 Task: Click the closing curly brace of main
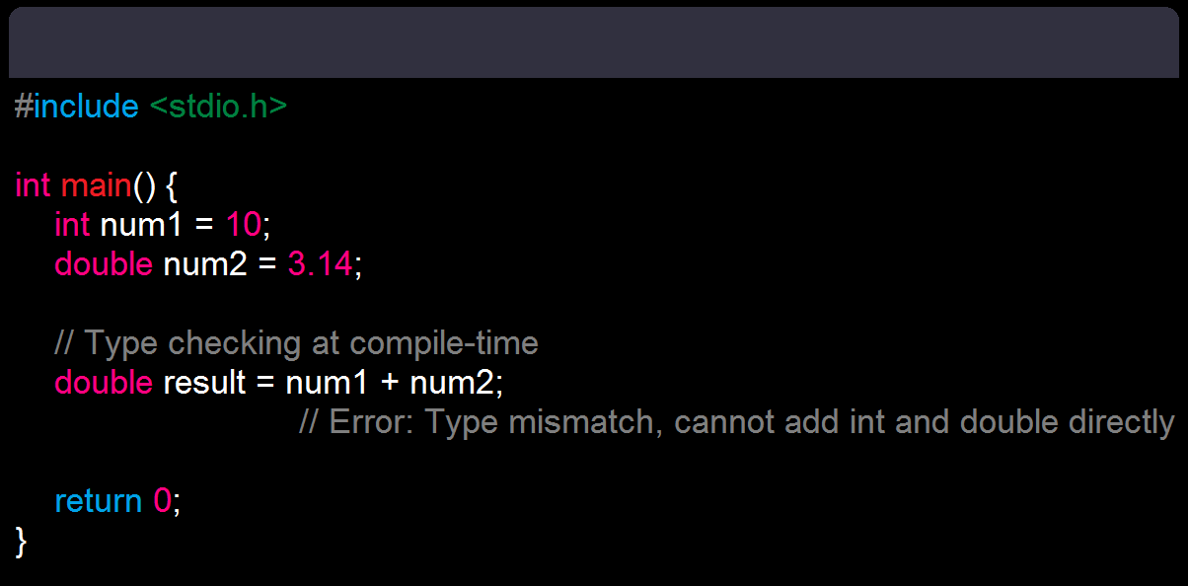pos(22,541)
